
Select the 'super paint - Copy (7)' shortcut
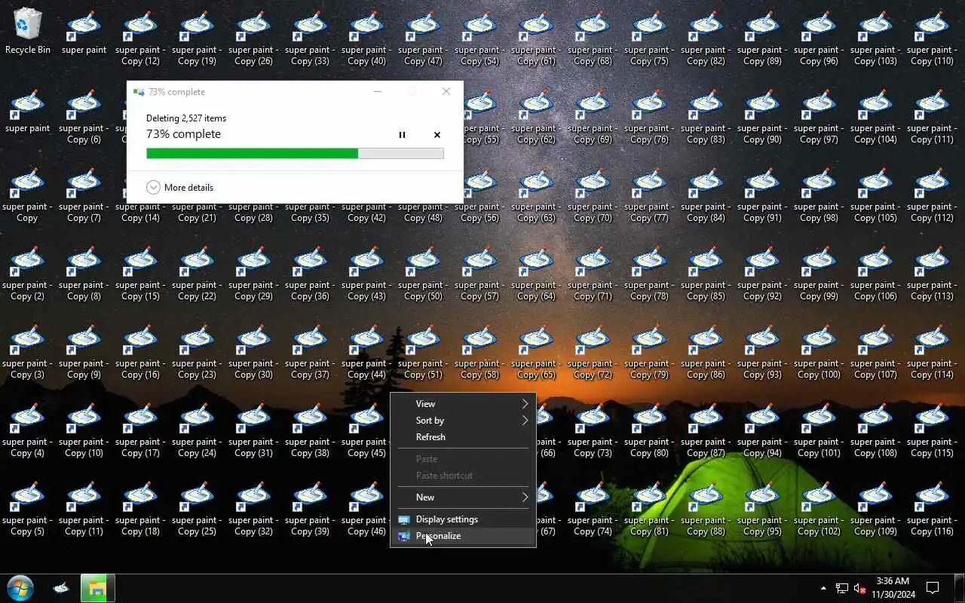[84, 194]
